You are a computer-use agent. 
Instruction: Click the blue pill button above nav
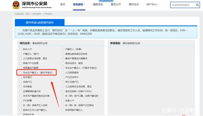pyautogui.click(x=106, y=1)
